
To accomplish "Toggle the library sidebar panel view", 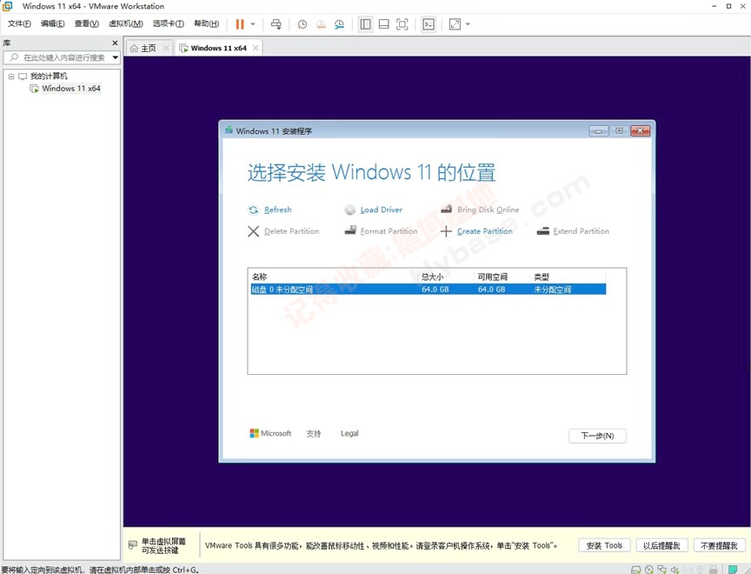I will tap(365, 24).
